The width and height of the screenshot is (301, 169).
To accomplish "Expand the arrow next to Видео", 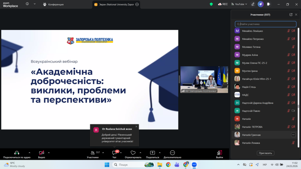I will click(x=49, y=153).
